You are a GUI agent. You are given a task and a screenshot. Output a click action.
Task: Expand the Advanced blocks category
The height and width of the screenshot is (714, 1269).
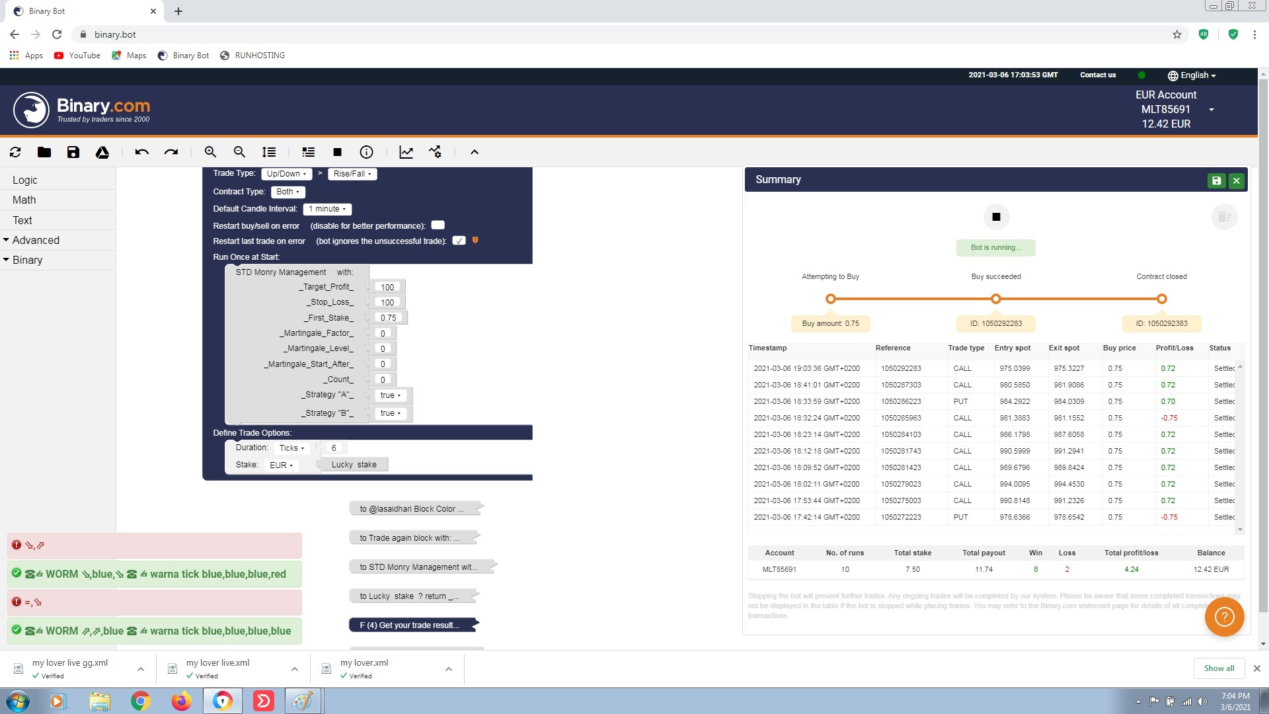[36, 240]
